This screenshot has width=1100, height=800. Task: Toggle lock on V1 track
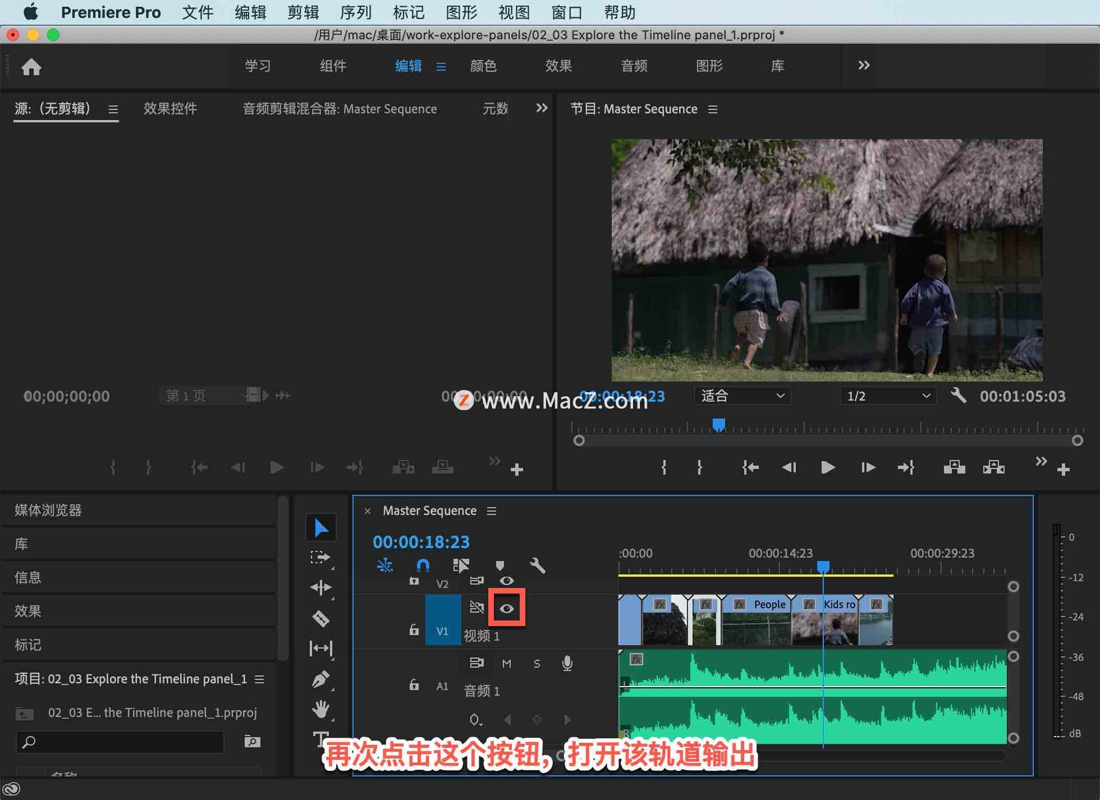point(414,630)
